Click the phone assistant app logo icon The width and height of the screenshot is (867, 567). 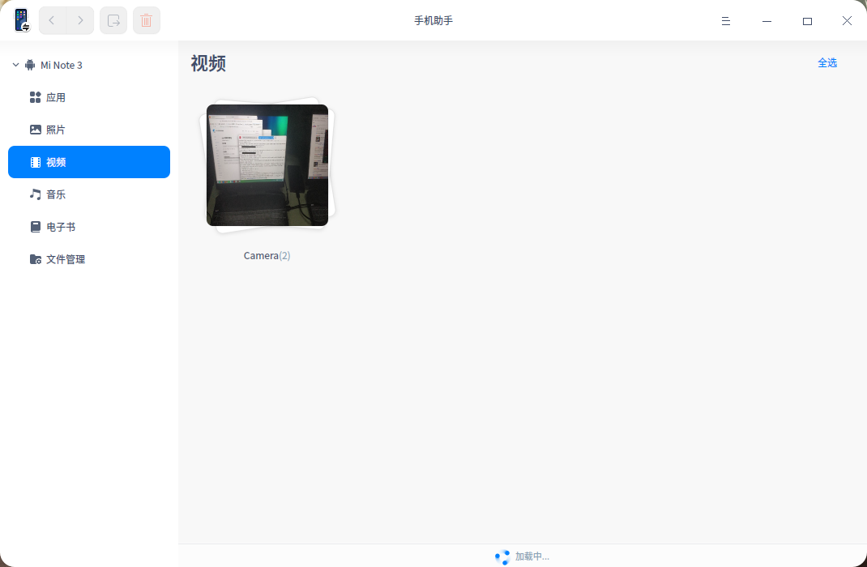pos(22,20)
